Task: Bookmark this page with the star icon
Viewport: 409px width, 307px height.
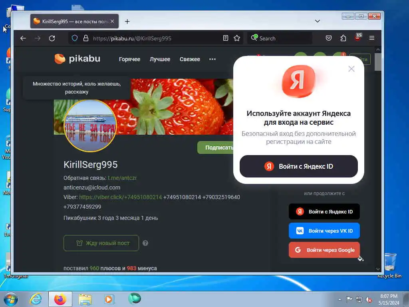Action: click(237, 38)
